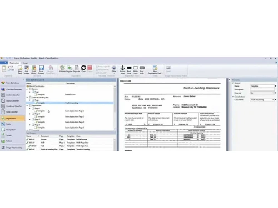Collapse the Classification properties section
This screenshot has height=208, width=278.
coord(233,97)
